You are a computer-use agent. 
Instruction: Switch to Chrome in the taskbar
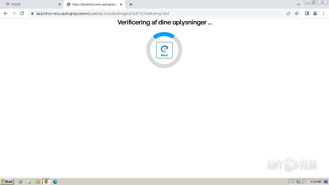(47, 182)
